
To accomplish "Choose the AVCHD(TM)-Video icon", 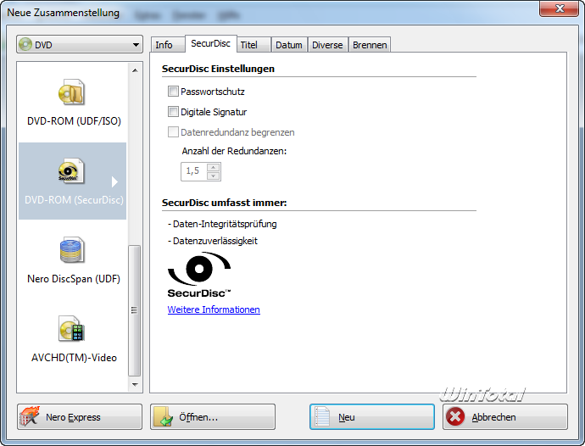I will click(71, 329).
